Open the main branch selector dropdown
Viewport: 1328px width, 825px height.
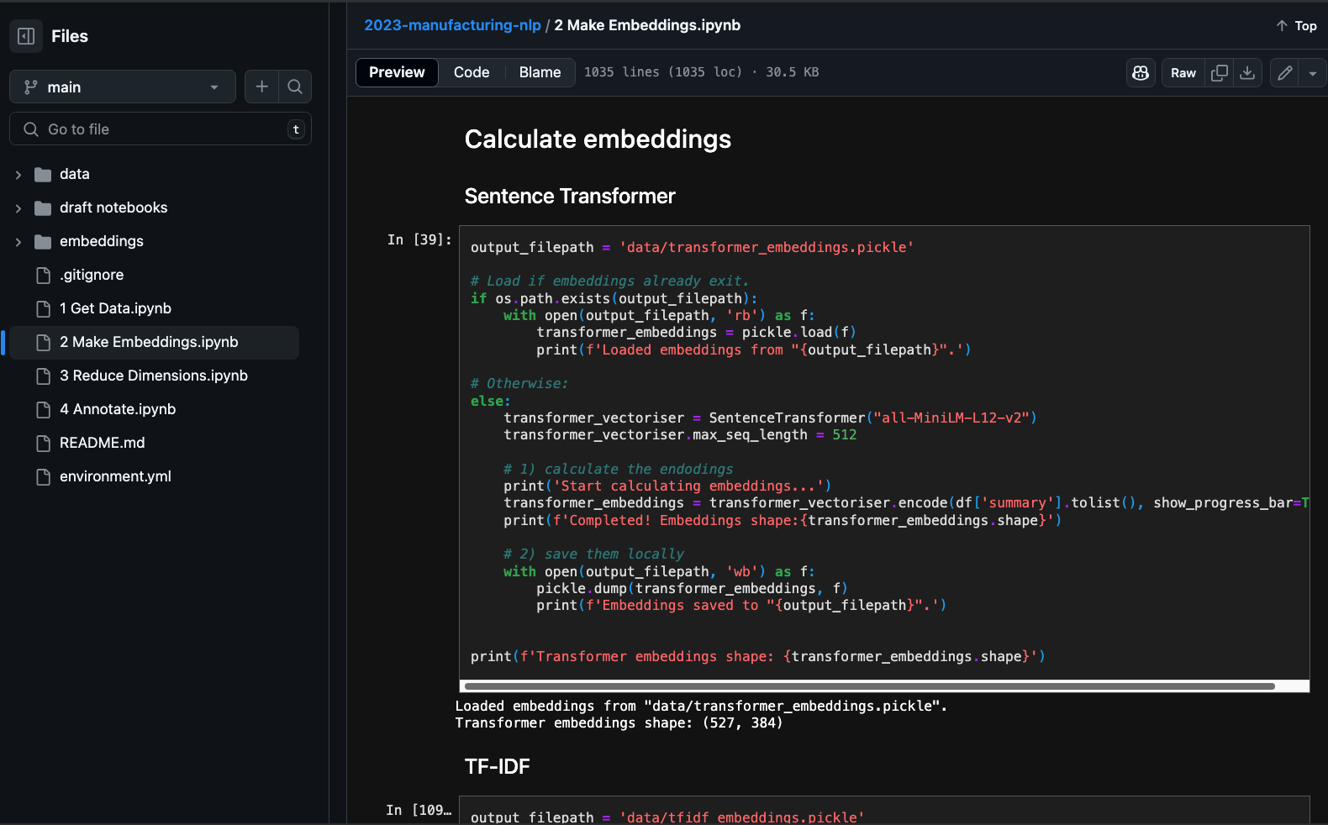click(123, 87)
